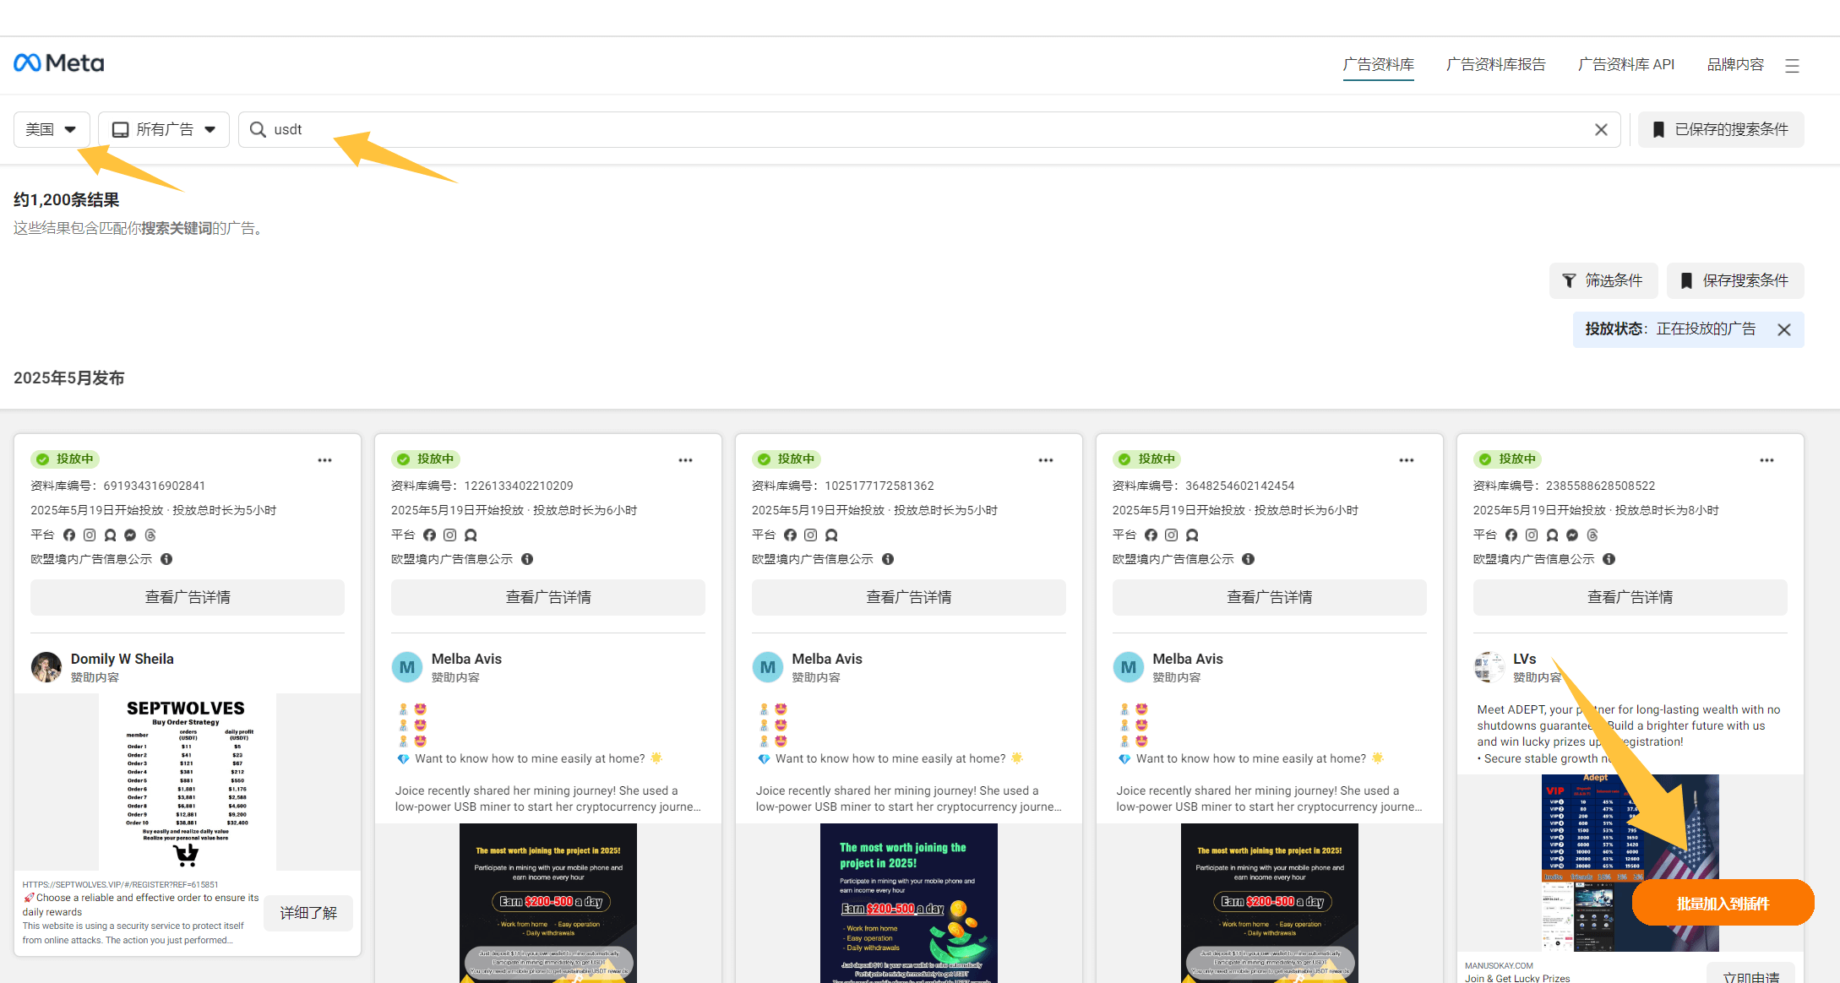The width and height of the screenshot is (1840, 983).
Task: Open the 广告资料库报告 tab
Action: (x=1496, y=64)
